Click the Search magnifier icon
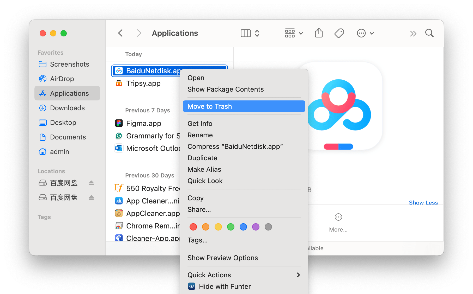Screen dimensions: 473x294 [x=429, y=33]
